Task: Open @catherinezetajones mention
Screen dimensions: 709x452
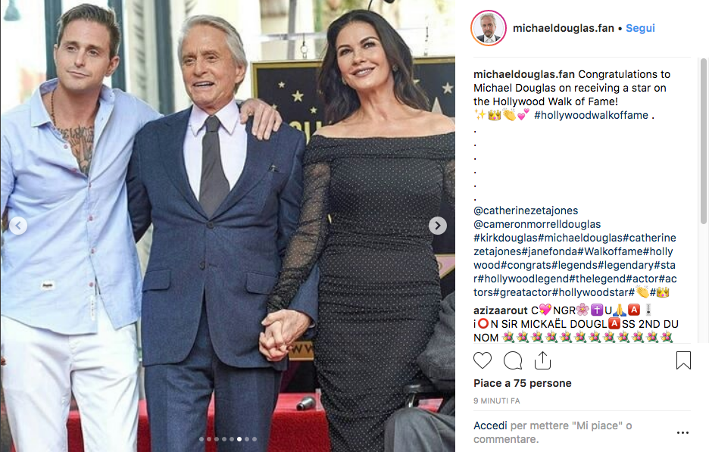Action: click(x=526, y=210)
